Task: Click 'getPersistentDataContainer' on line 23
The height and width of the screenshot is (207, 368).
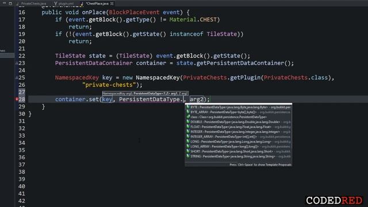Action: pyautogui.click(x=240, y=63)
